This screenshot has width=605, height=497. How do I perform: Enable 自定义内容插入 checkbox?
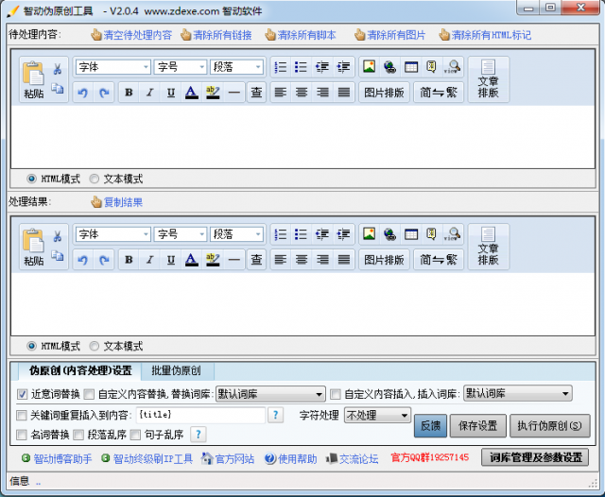336,394
